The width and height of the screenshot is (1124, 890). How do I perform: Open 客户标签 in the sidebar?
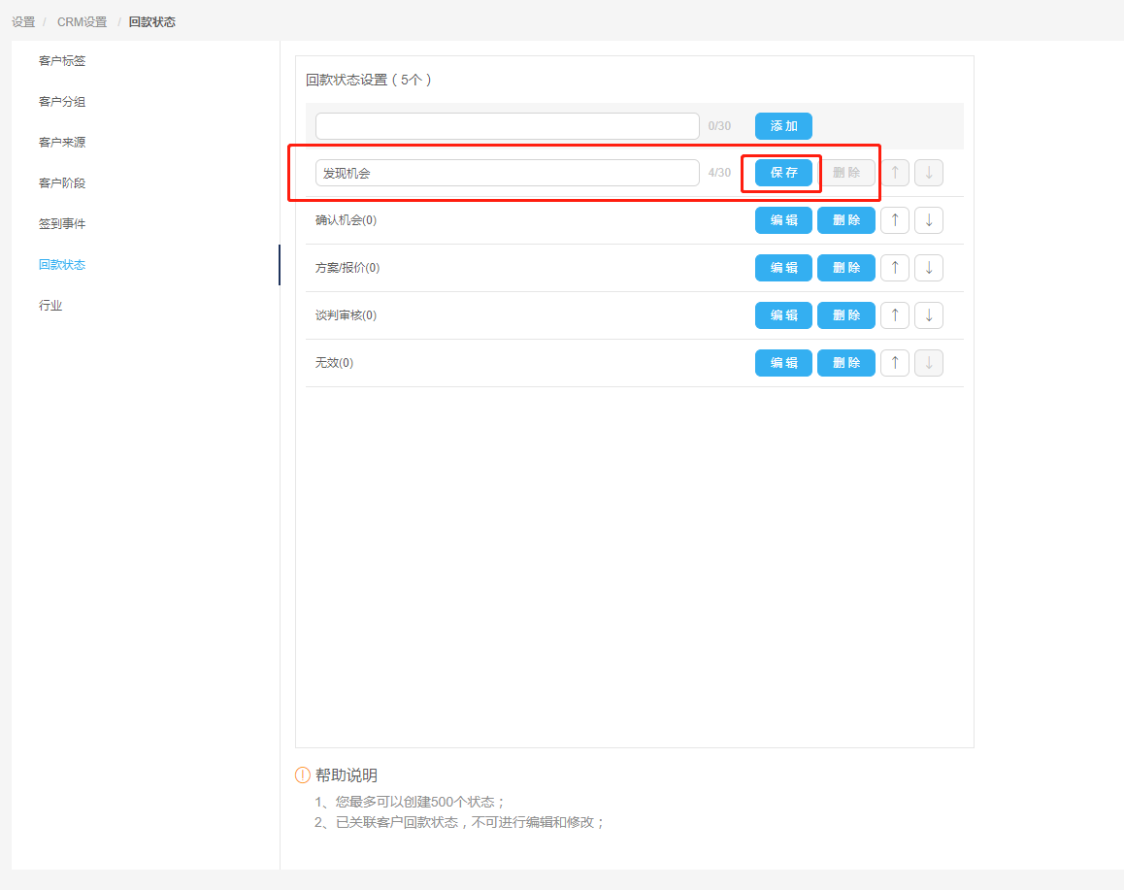tap(62, 61)
